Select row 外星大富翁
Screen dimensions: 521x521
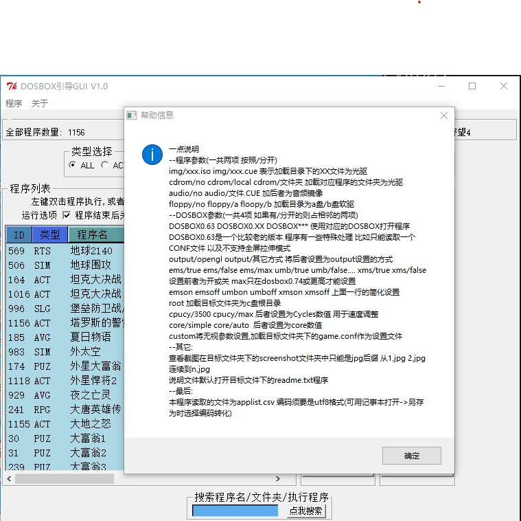(x=65, y=366)
